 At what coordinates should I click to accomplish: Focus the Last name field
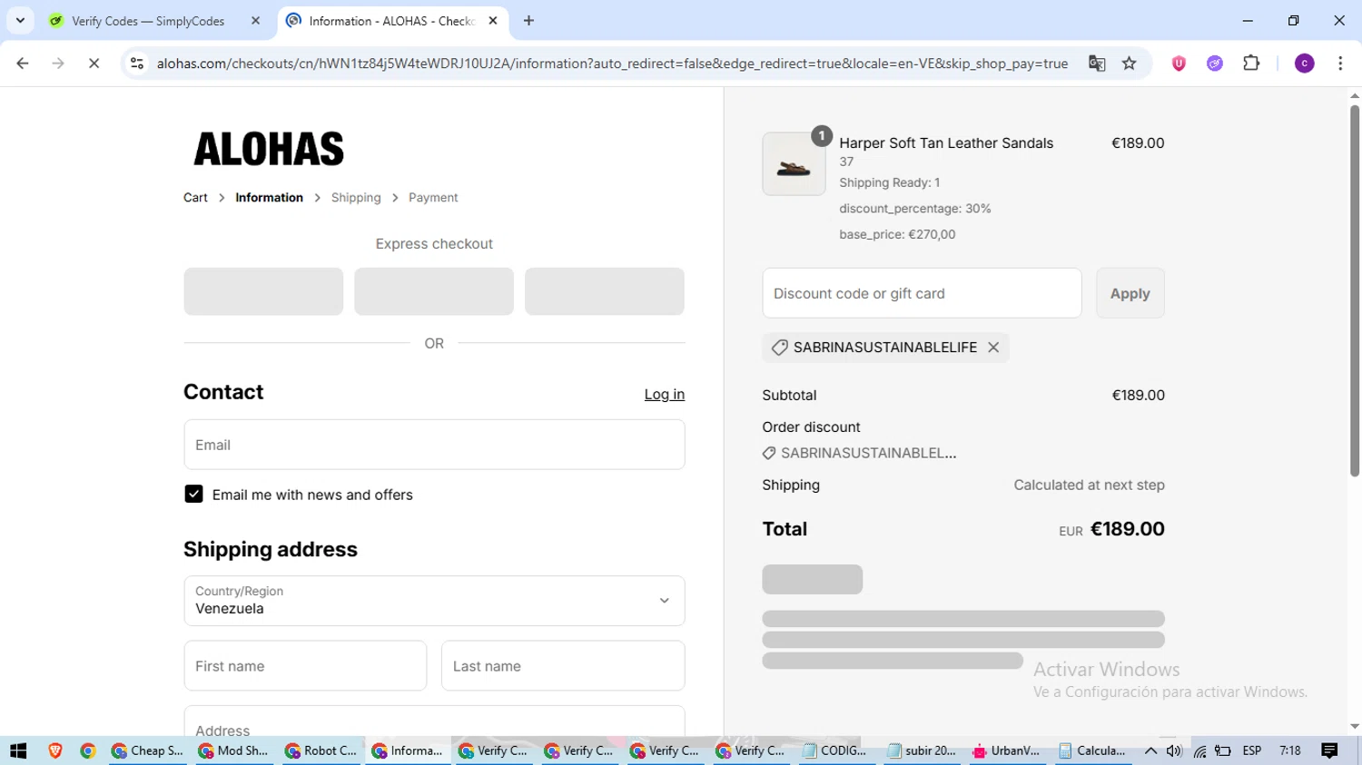(x=563, y=666)
